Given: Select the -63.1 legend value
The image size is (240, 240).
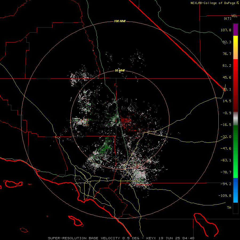Looking at the screenshot, I should (x=226, y=160).
